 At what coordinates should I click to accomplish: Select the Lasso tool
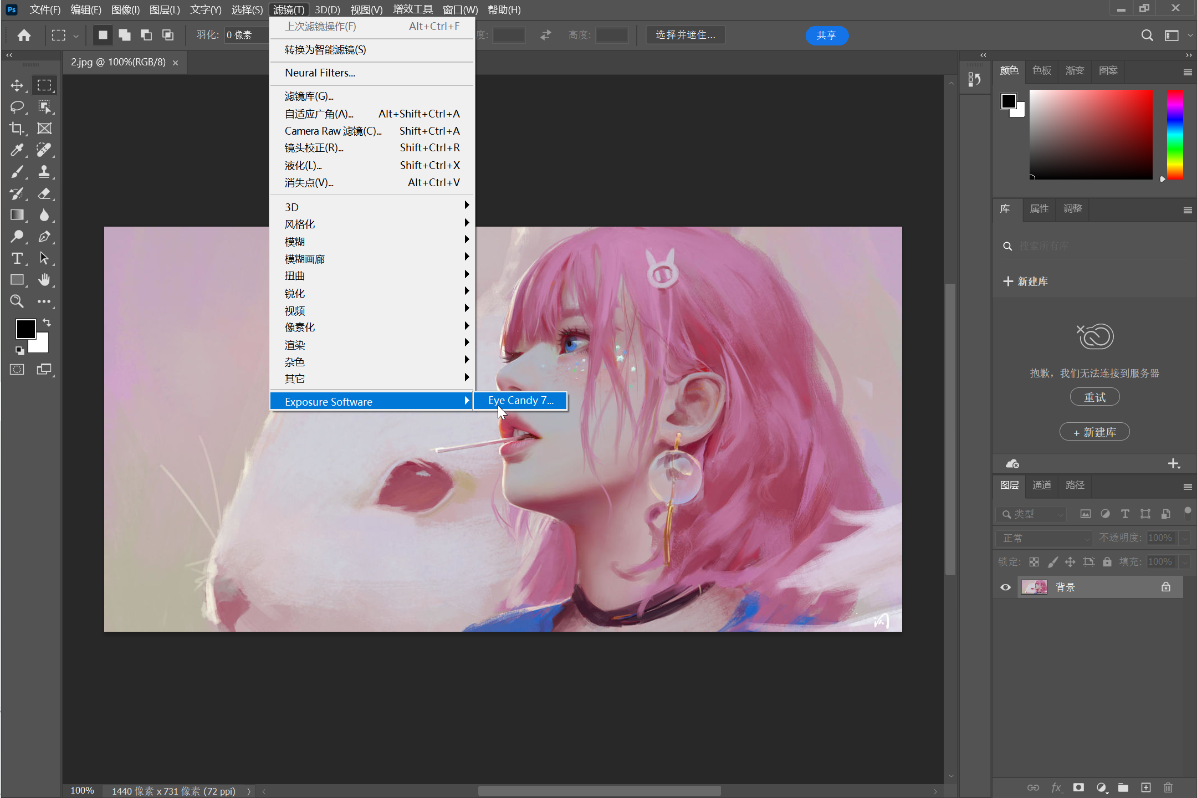[17, 107]
